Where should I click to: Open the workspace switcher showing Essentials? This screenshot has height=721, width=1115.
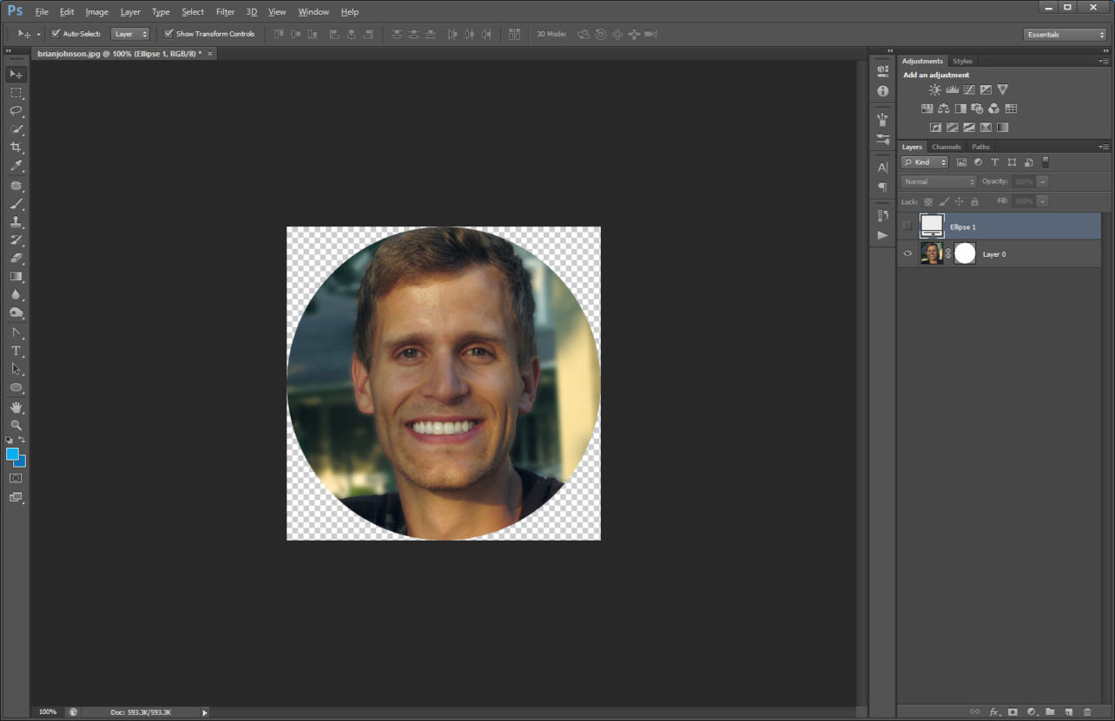1066,34
